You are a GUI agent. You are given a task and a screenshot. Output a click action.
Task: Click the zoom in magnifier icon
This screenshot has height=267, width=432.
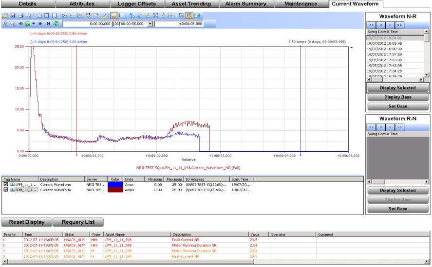point(5,24)
